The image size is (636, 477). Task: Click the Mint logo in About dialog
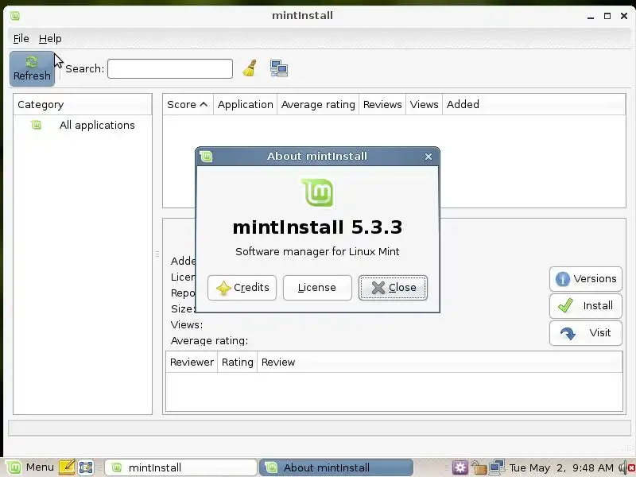317,192
